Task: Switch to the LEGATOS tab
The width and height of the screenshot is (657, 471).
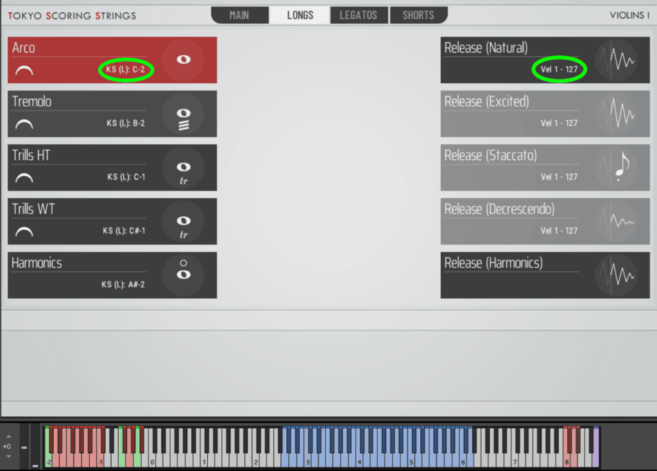Action: (x=358, y=15)
